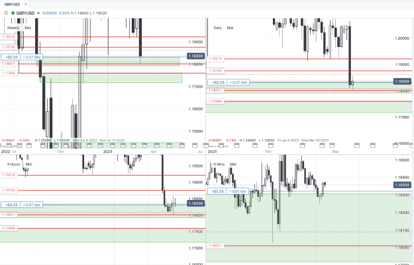Click +0.07 lots in the Weekly chart

point(32,57)
